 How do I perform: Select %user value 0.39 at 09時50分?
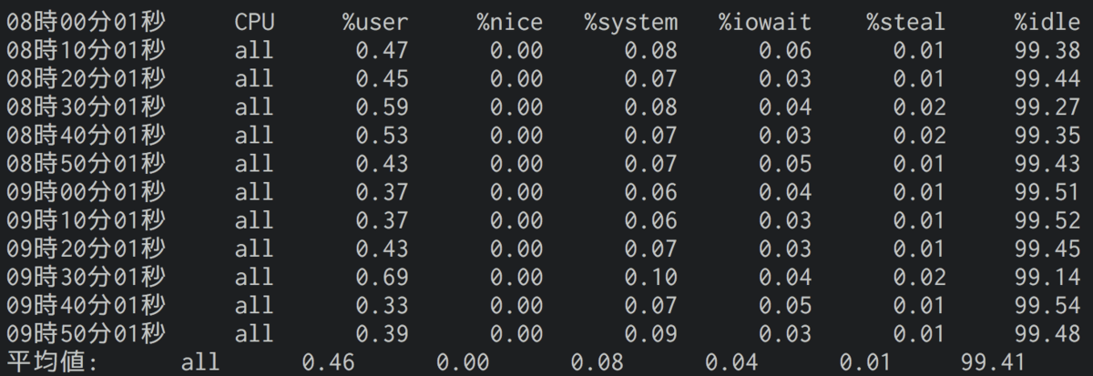point(383,333)
